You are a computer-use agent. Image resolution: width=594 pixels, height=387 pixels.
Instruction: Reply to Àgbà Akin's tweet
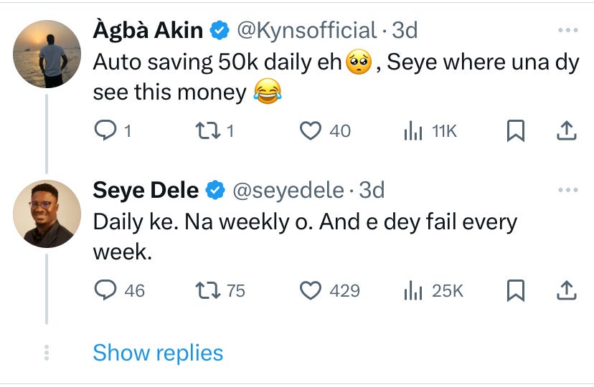pyautogui.click(x=105, y=130)
